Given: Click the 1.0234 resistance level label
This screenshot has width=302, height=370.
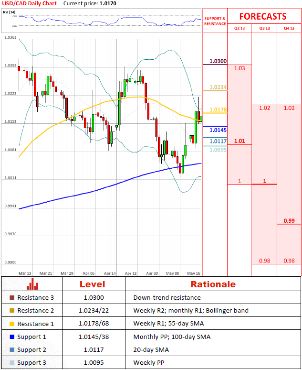Looking at the screenshot, I should 218,87.
